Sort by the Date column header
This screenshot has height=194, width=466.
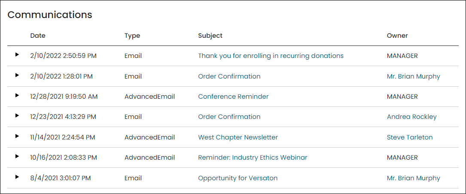click(x=38, y=36)
